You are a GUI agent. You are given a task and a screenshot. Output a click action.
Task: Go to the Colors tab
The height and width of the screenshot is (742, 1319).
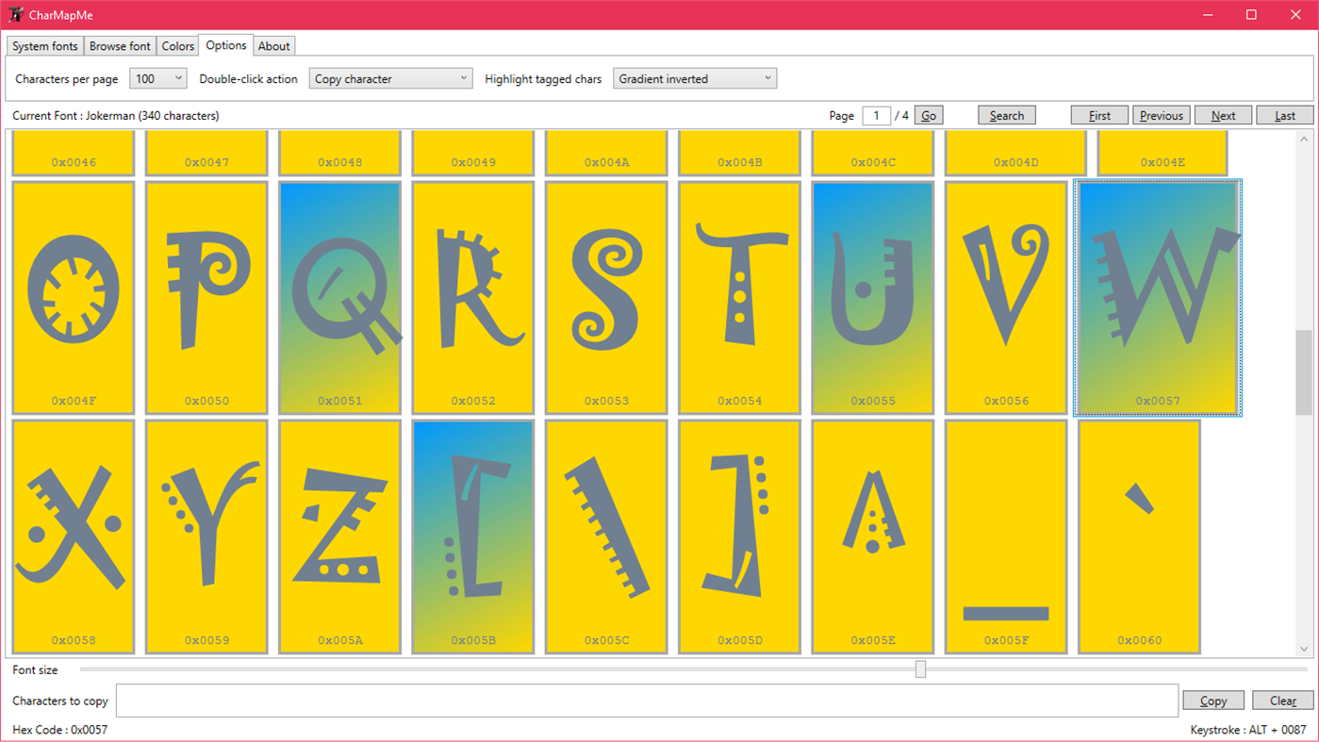point(177,46)
